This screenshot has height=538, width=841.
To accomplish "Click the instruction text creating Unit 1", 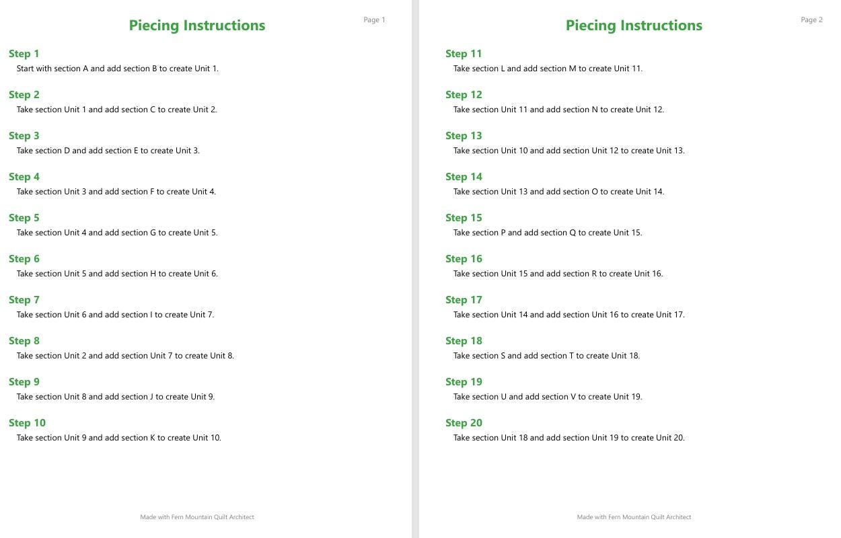I will coord(118,69).
